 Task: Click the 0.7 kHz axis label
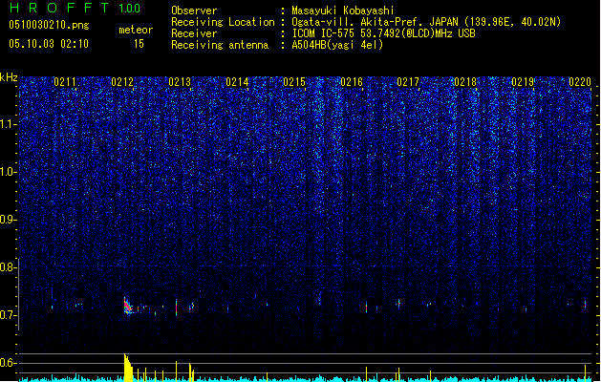point(8,315)
